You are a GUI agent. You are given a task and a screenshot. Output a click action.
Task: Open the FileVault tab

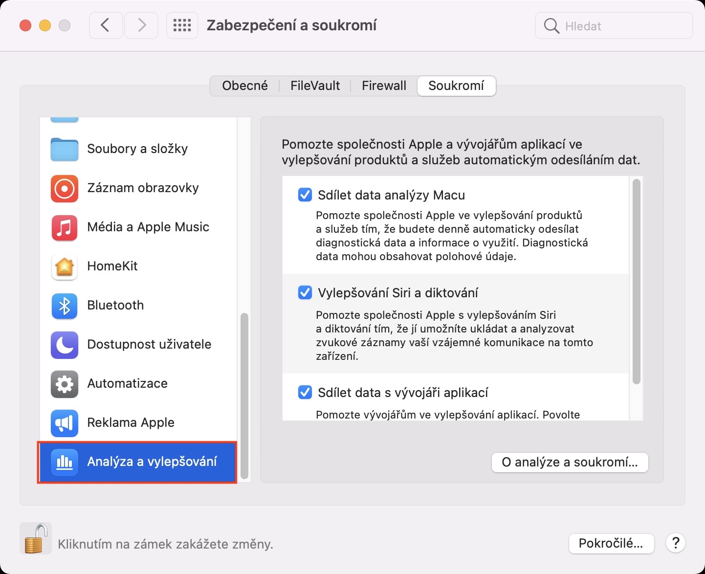pyautogui.click(x=315, y=86)
